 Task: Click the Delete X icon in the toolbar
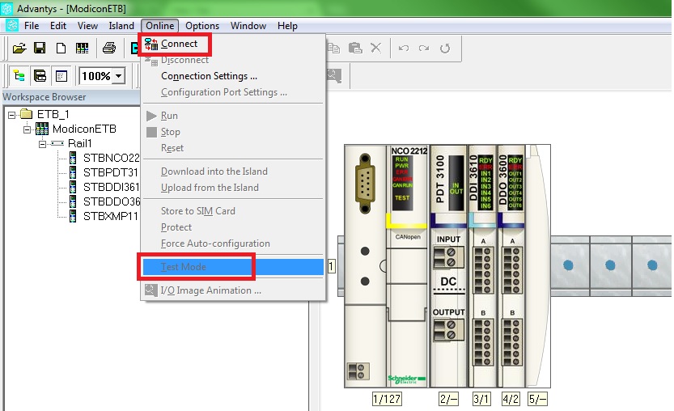point(376,48)
